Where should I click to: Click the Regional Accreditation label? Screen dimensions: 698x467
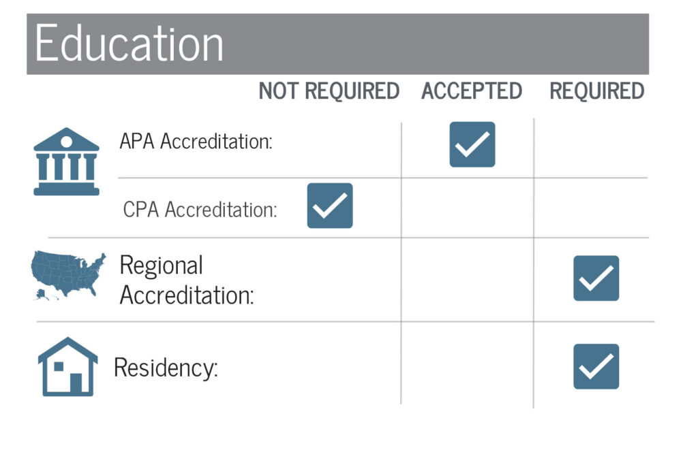[186, 280]
